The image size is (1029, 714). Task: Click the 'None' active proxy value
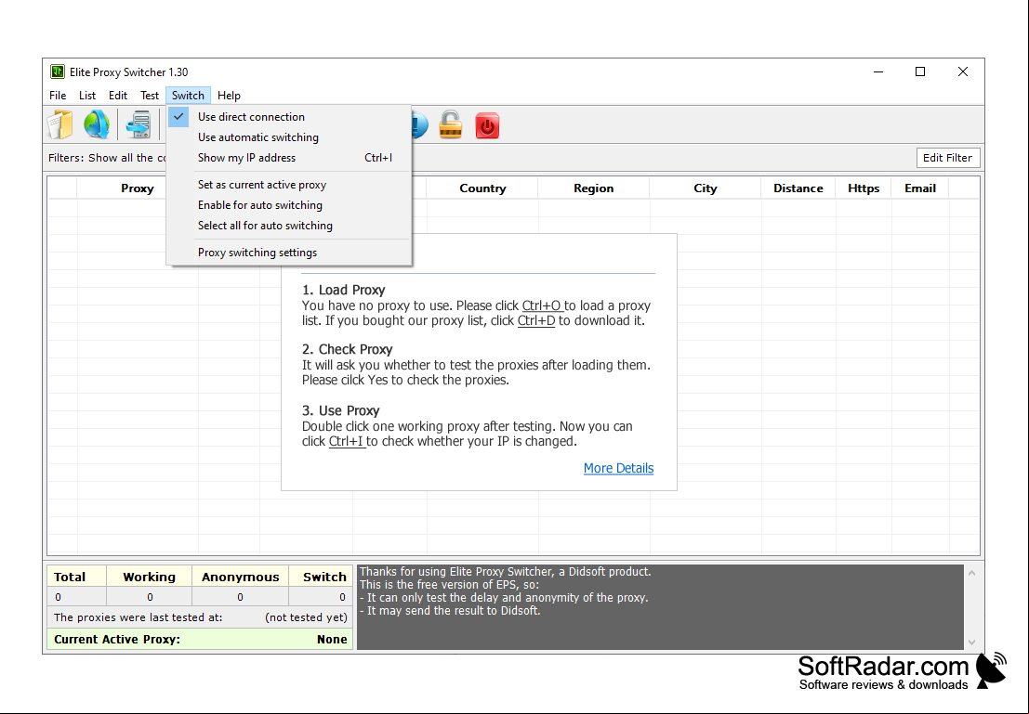coord(332,639)
